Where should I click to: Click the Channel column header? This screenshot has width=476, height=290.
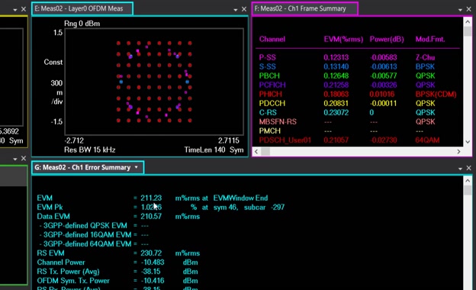tap(272, 39)
